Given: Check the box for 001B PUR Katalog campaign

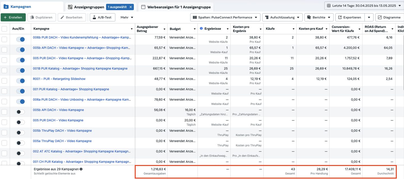Looking at the screenshot, I should click(4, 70).
